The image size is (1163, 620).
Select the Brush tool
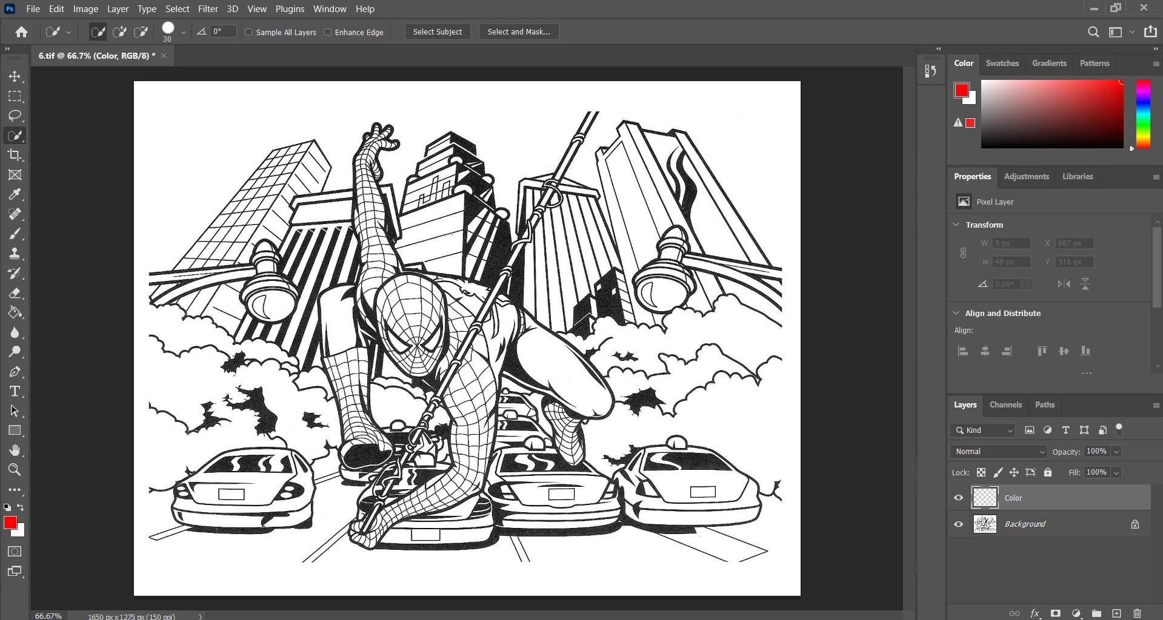point(15,234)
